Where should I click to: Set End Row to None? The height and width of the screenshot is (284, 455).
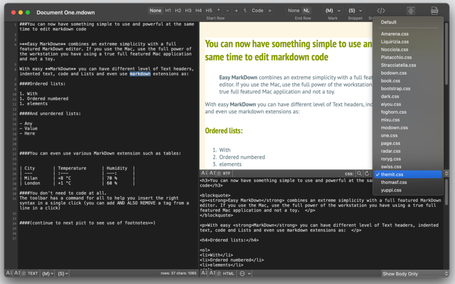point(294,10)
